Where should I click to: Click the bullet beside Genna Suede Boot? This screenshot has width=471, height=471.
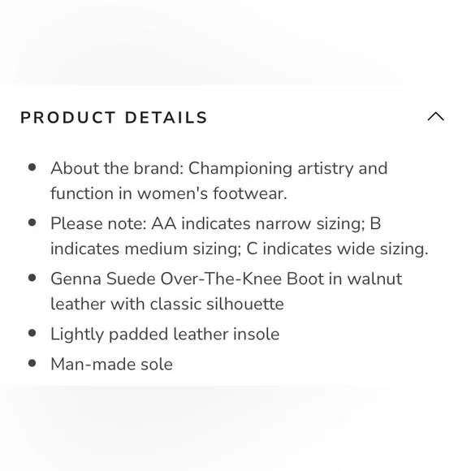point(32,278)
